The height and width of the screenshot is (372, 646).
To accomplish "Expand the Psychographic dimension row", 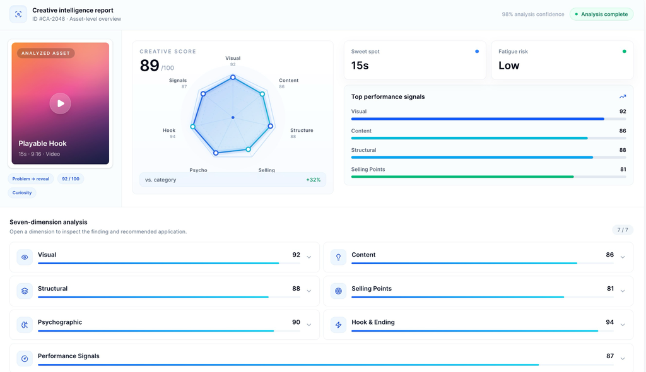I will coord(309,325).
